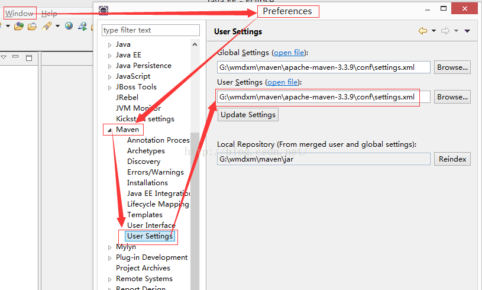This screenshot has width=482, height=290.
Task: Click the Global Settings path field
Action: [324, 67]
